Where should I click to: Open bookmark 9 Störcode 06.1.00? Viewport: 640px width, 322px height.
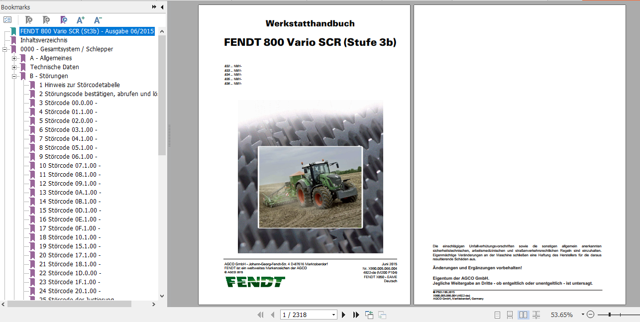point(68,157)
